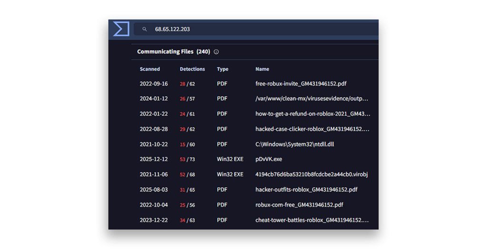Click the 24 / 61 detection score
The width and height of the screenshot is (487, 249).
coord(187,114)
